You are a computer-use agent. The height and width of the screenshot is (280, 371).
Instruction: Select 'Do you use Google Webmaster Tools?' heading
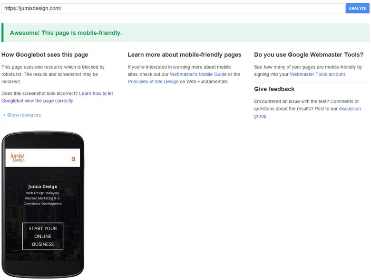pos(309,55)
